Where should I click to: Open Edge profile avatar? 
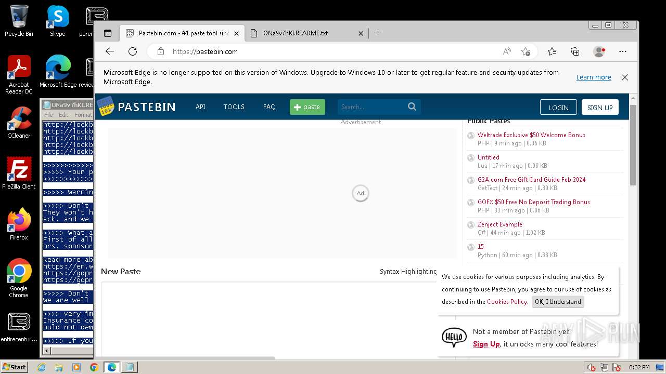click(x=599, y=51)
